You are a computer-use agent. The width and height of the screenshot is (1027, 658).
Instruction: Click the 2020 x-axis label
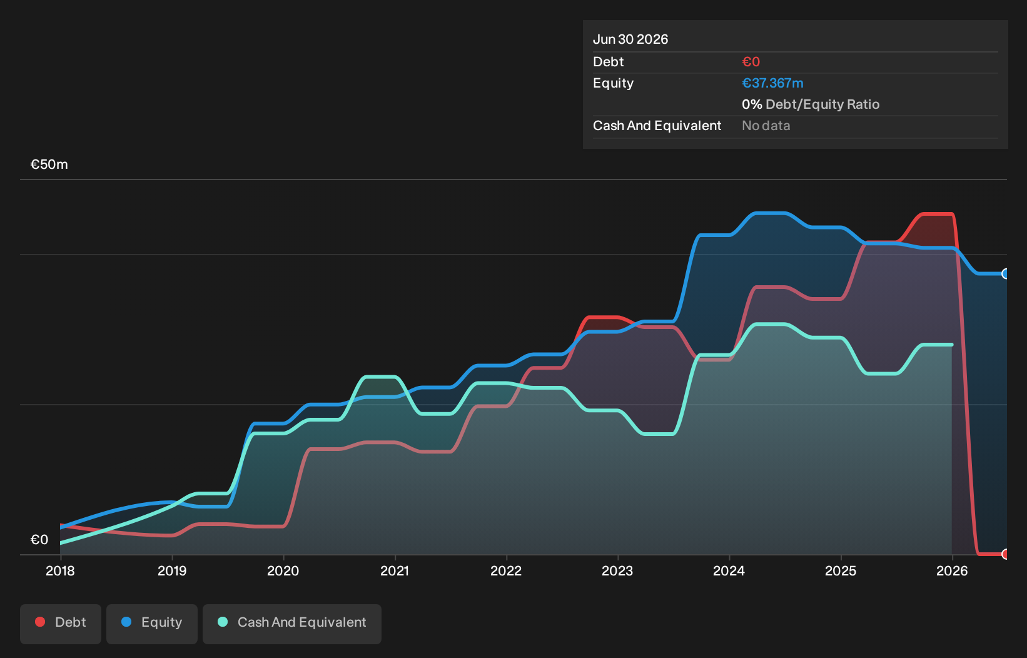click(283, 570)
